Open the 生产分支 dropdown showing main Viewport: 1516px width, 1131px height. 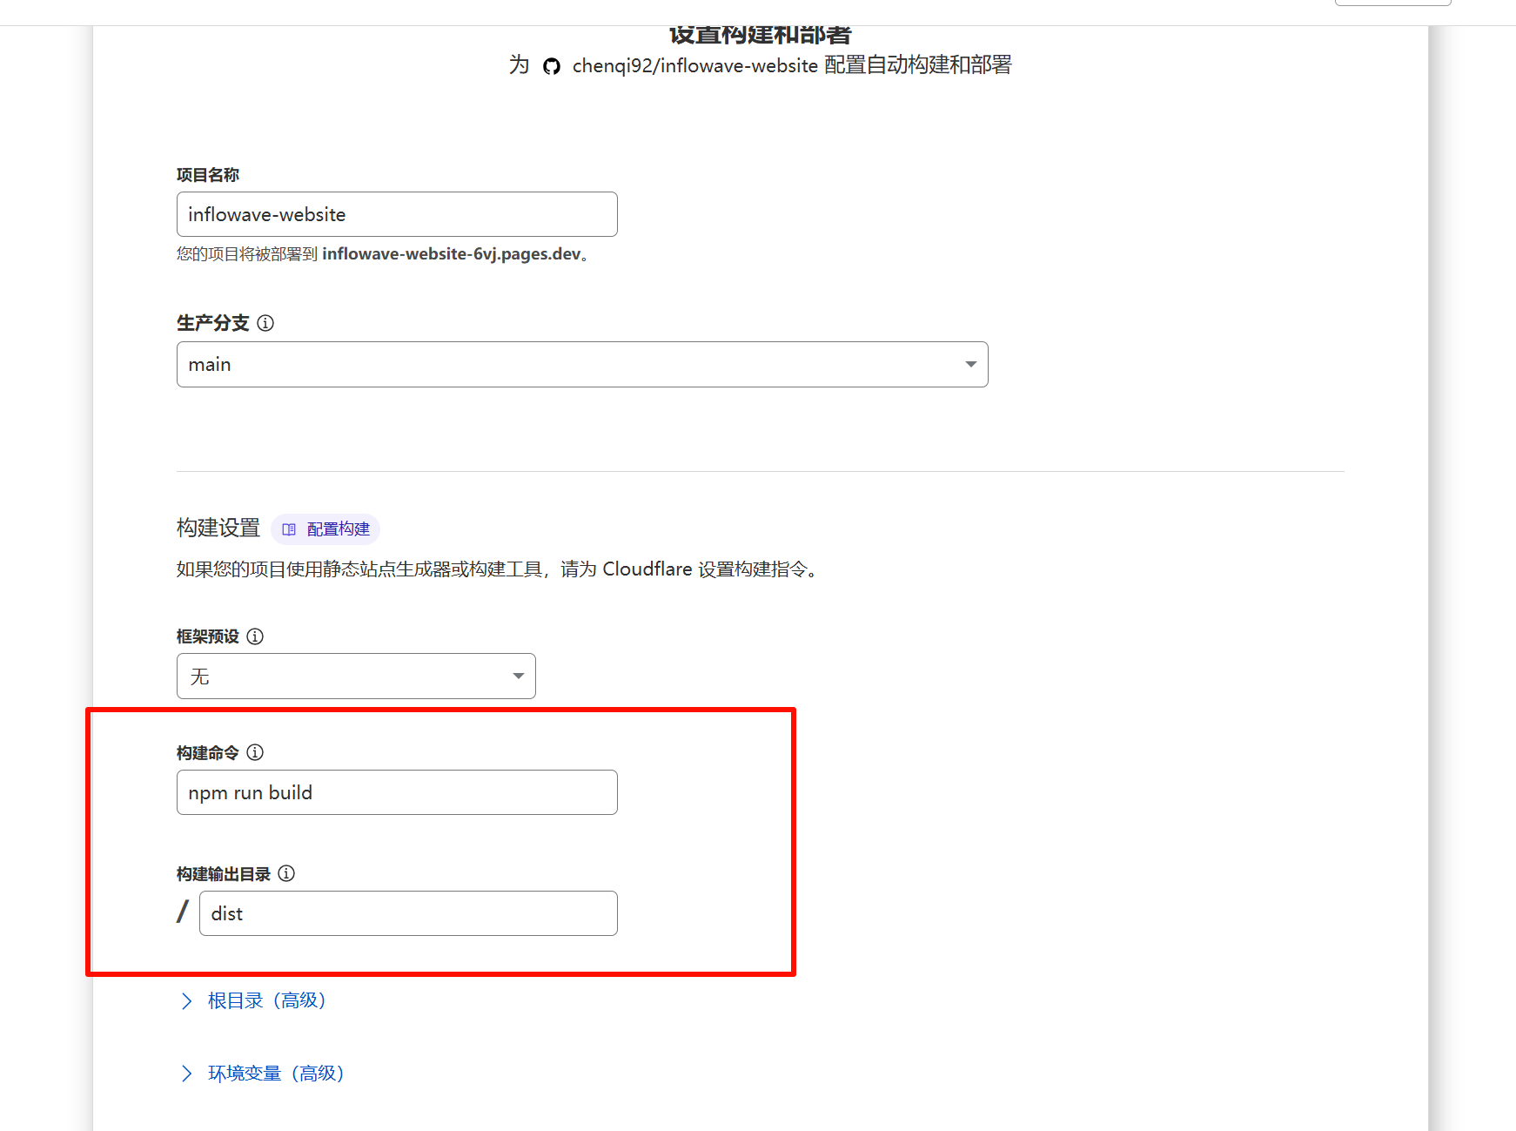tap(581, 365)
